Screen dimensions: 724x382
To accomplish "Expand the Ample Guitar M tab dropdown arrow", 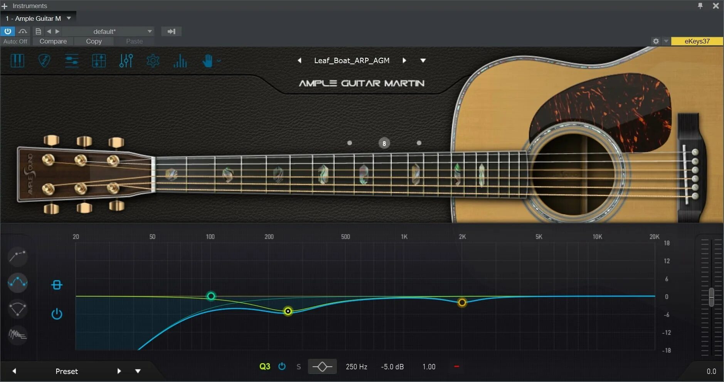I will 69,18.
